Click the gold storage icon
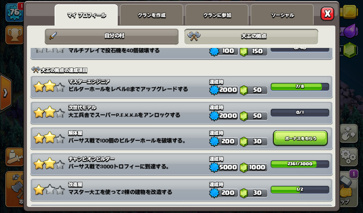Viewport: 363px width, 213px height. tap(349, 11)
